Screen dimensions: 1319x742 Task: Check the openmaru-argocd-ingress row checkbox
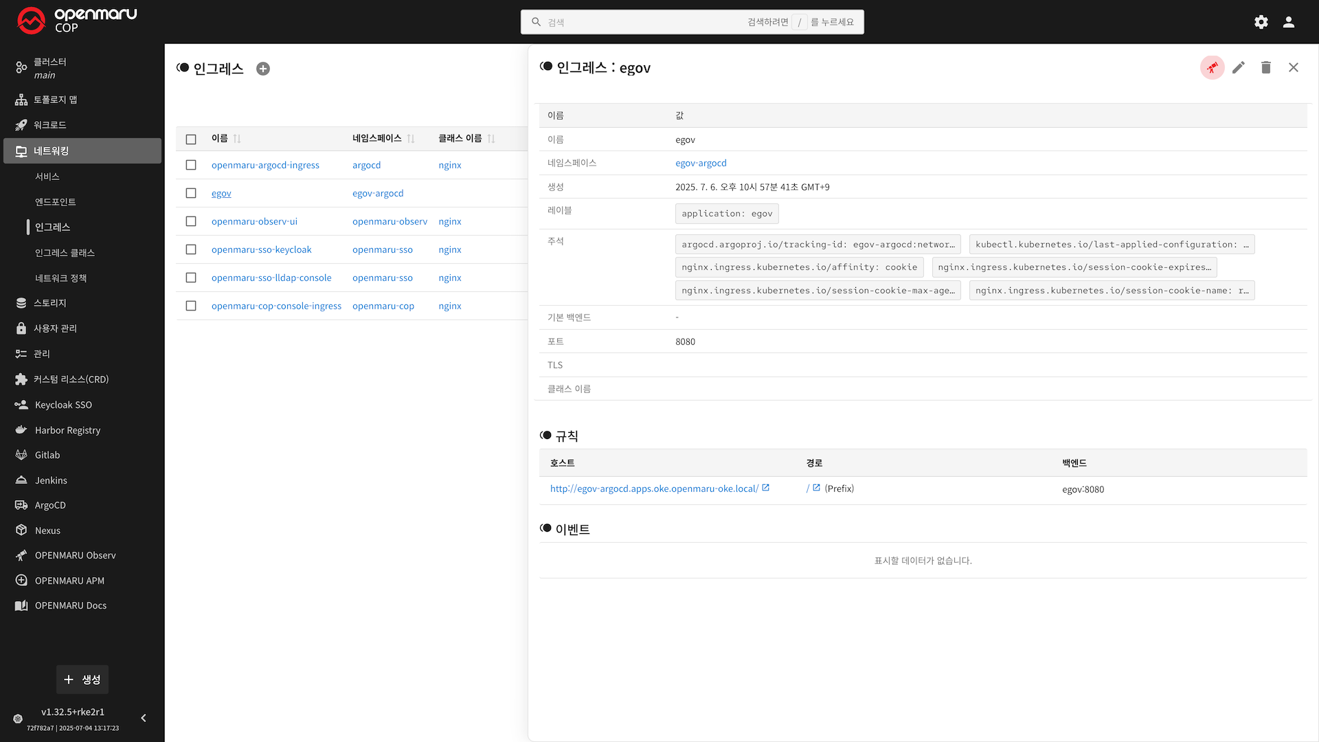click(x=191, y=165)
